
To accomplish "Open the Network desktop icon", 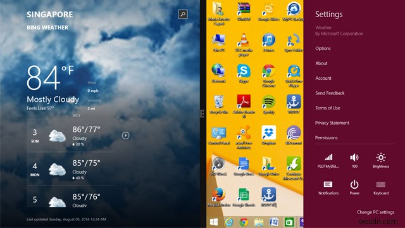I will tap(219, 73).
